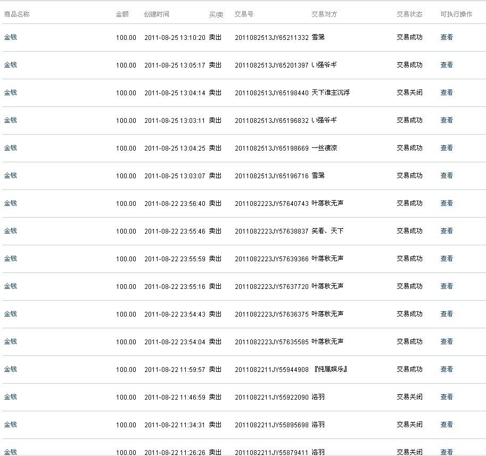
Task: Click 金钱 in the 23:56:40 row
Action: click(11, 203)
